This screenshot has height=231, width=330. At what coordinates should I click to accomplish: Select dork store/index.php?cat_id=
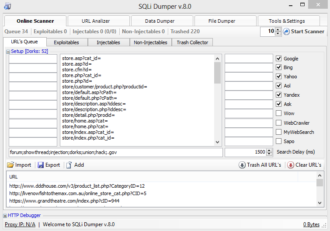click(88, 138)
